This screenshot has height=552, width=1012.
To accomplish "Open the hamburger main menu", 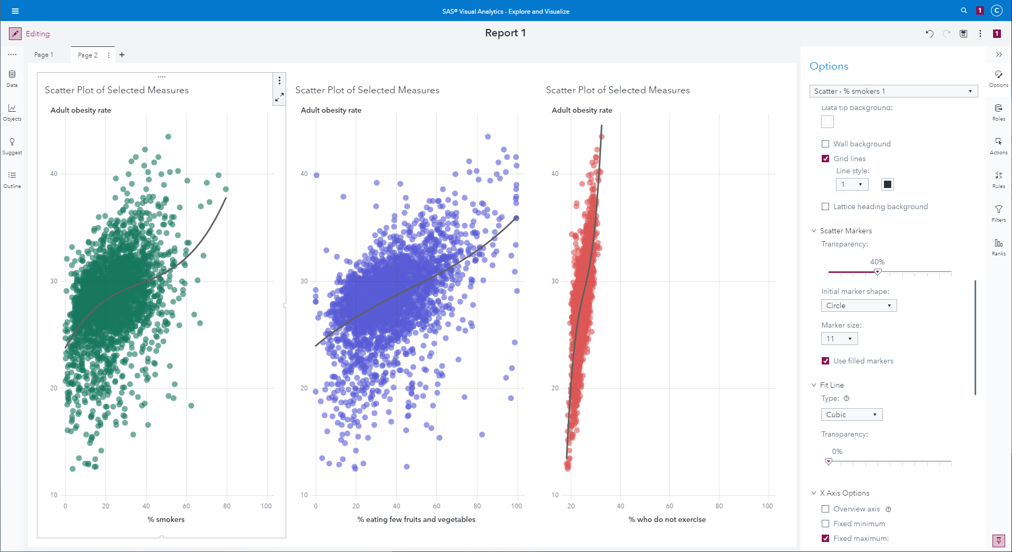I will (x=15, y=11).
